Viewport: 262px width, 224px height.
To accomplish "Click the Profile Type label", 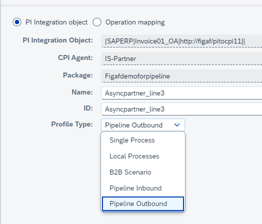I will pos(72,124).
